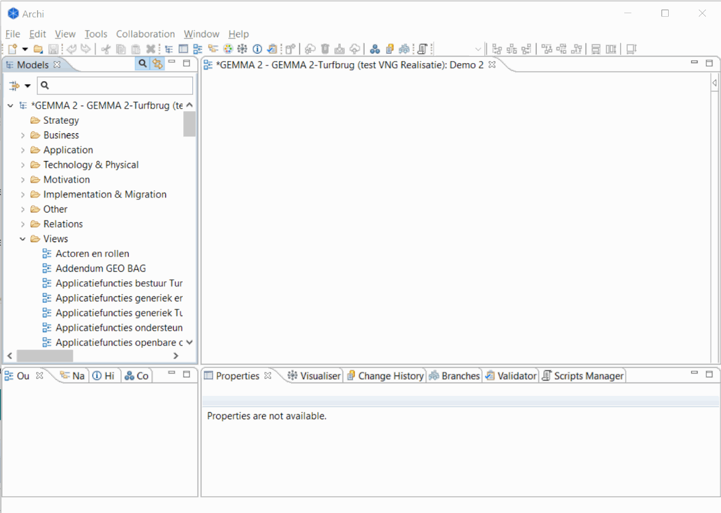Click the Match Width toolbar icon
Image resolution: width=721 pixels, height=513 pixels.
point(595,49)
